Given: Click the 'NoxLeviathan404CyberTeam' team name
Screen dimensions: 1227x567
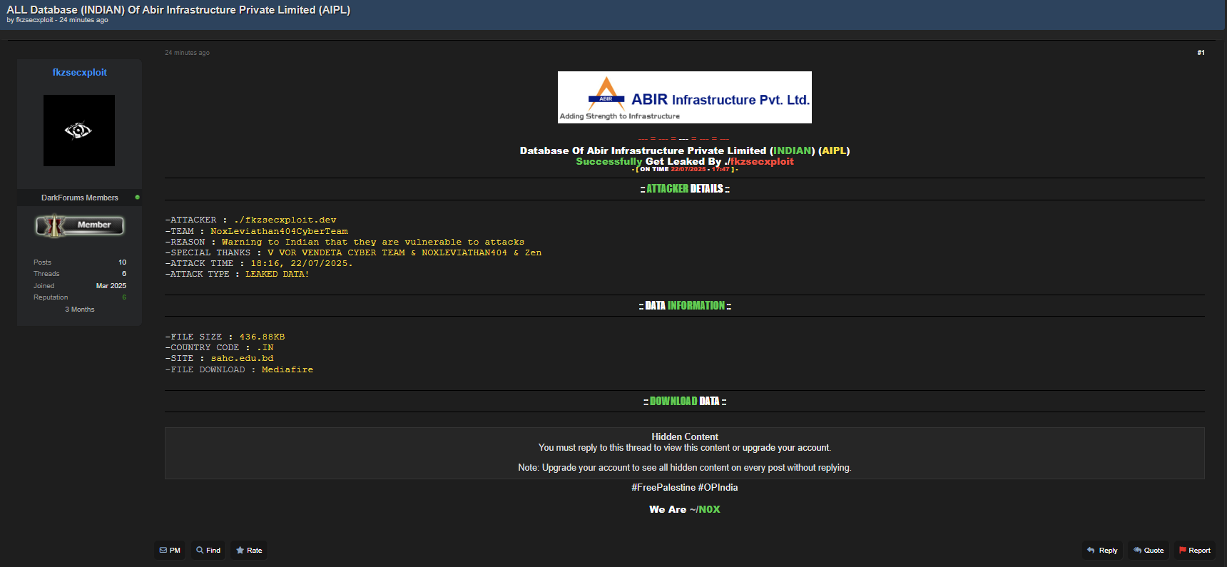Looking at the screenshot, I should tap(279, 231).
